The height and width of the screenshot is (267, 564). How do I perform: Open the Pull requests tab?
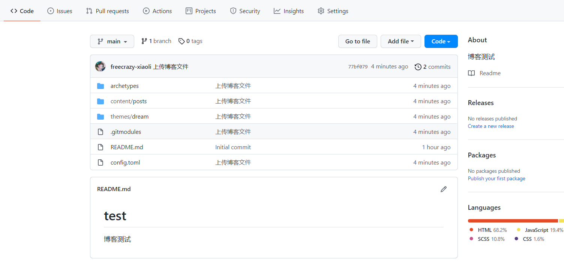(107, 11)
